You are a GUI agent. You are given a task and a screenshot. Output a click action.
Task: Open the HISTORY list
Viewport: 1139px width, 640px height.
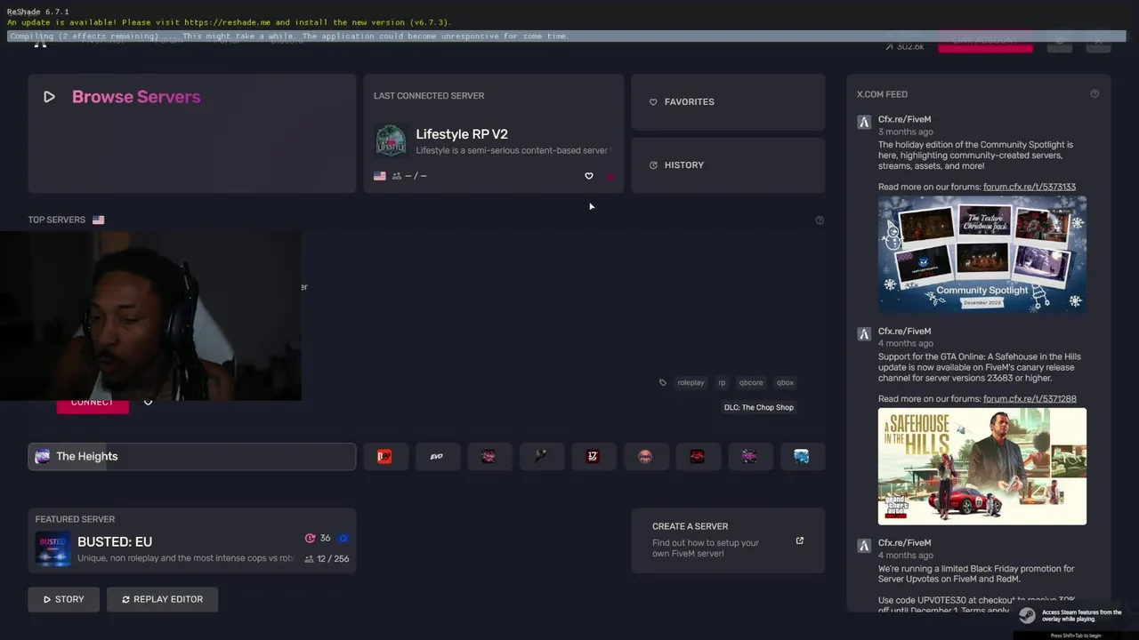[x=728, y=165]
